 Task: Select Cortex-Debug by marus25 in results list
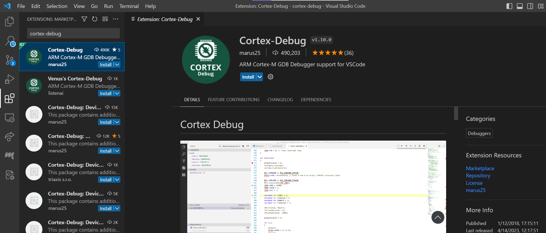click(72, 57)
